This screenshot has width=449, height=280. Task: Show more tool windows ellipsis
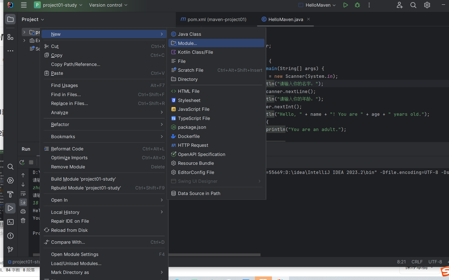[10, 51]
